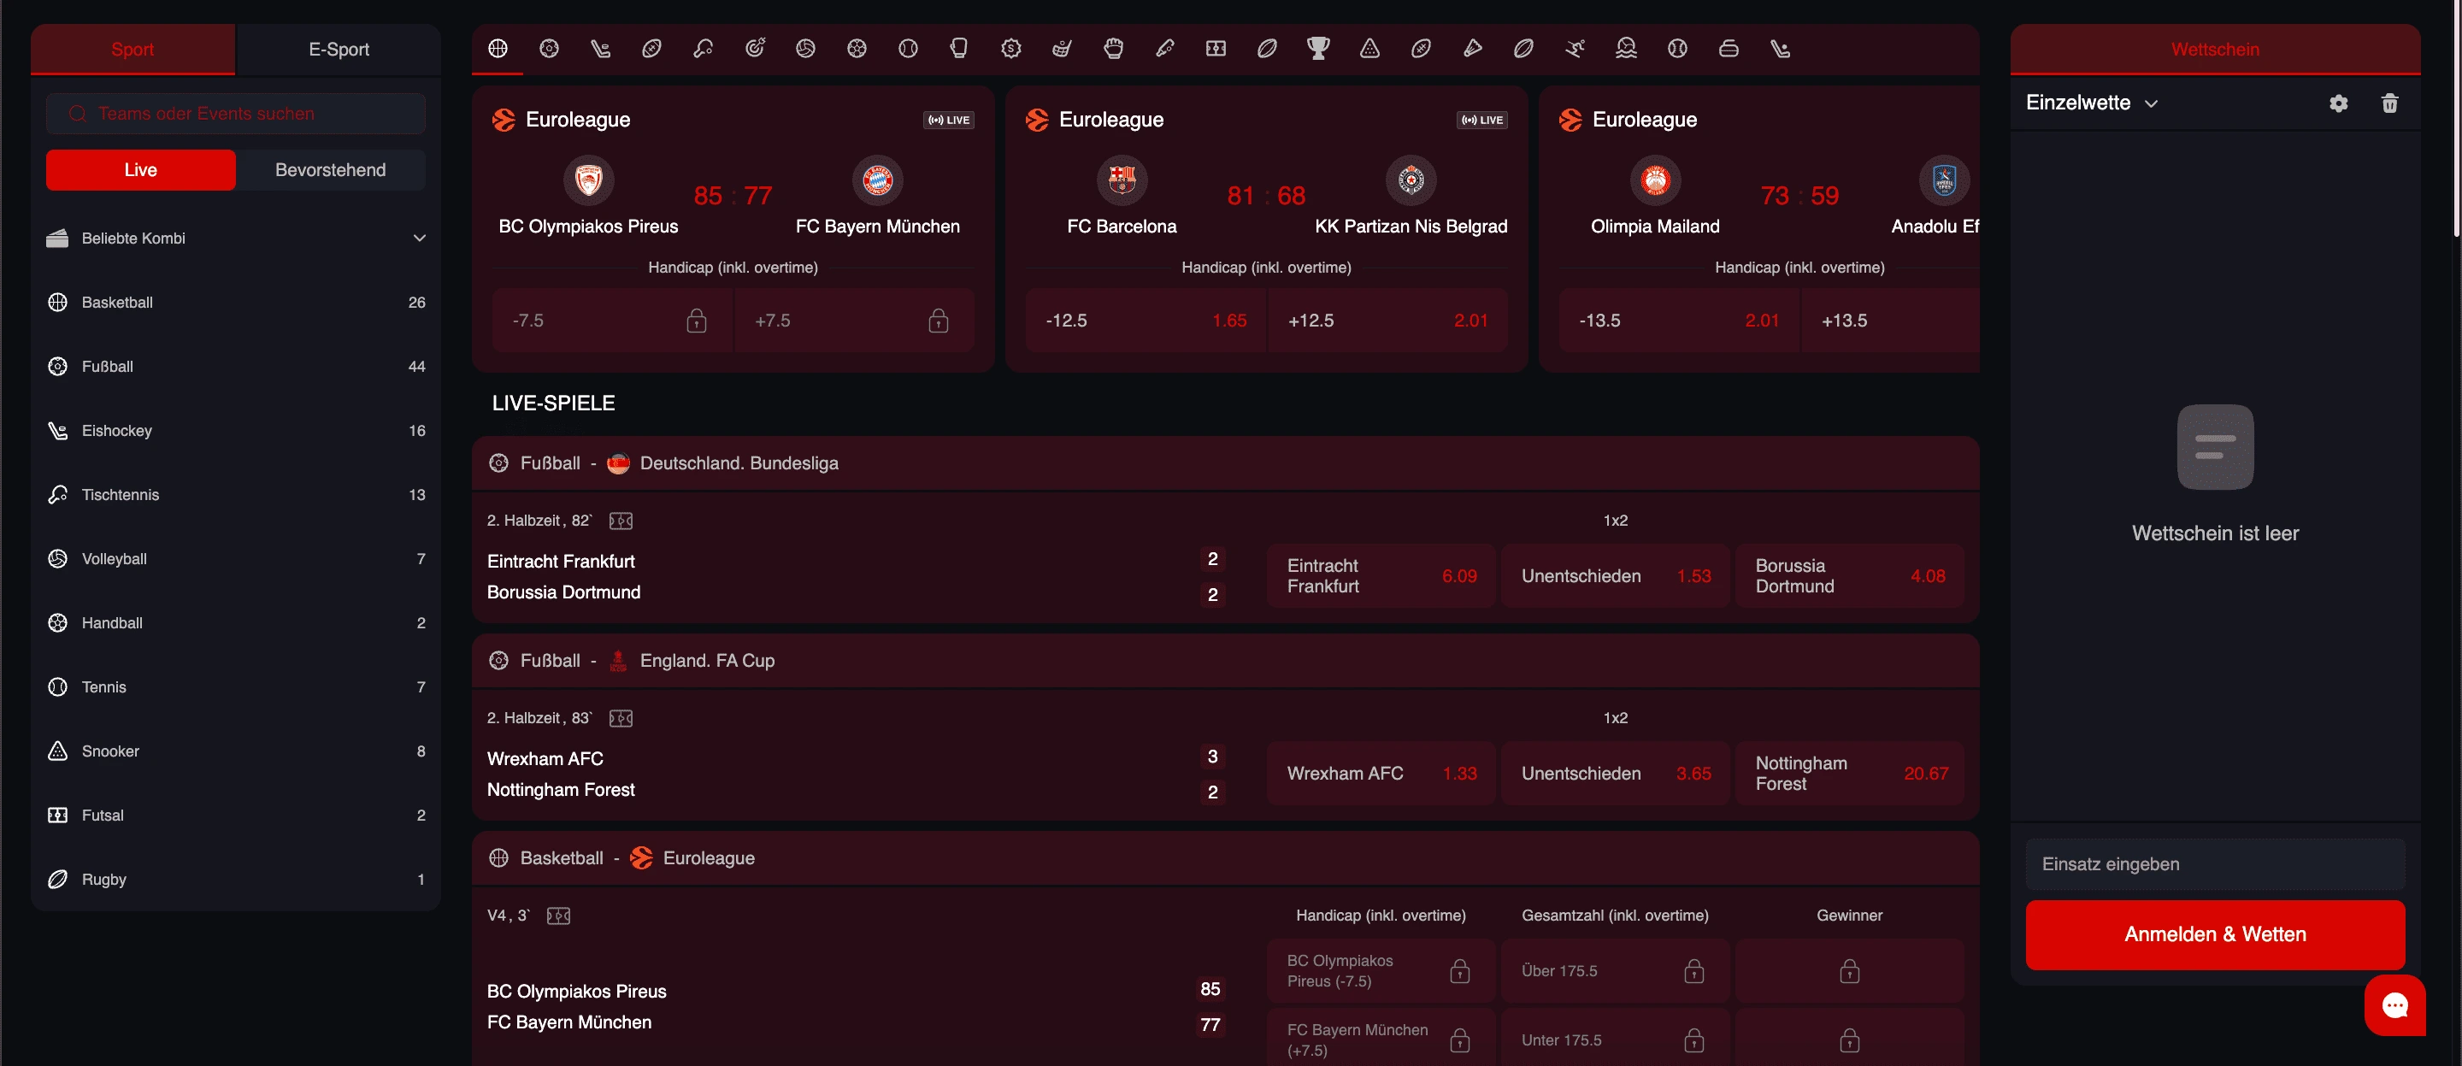Select the Tischtennis sidebar icon
Image resolution: width=2462 pixels, height=1066 pixels.
(x=57, y=494)
